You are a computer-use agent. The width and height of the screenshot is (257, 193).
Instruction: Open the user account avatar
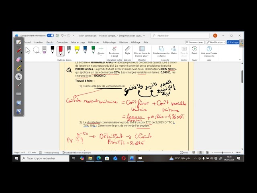point(215,35)
